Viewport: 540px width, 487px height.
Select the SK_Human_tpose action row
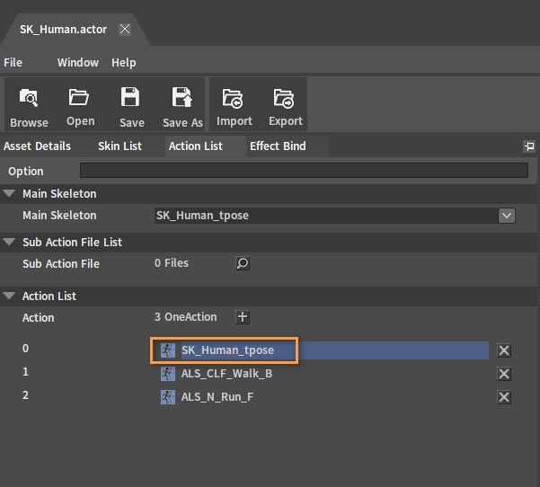(323, 350)
